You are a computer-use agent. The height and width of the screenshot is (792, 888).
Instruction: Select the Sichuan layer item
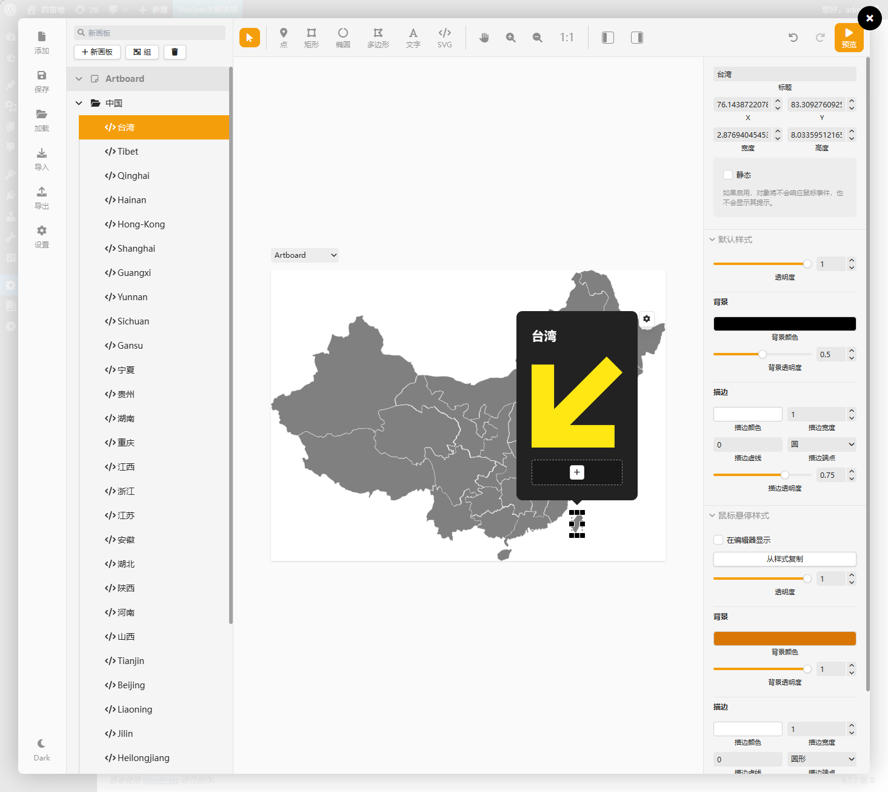point(133,321)
